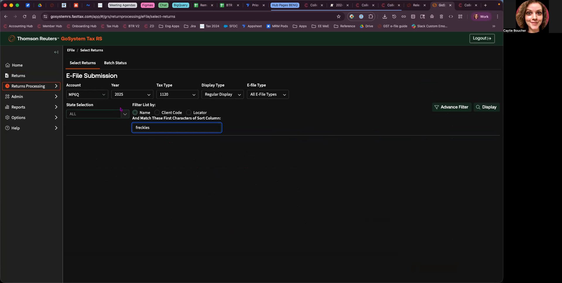Image resolution: width=562 pixels, height=283 pixels.
Task: Open the E-file Type dropdown
Action: pyautogui.click(x=268, y=95)
